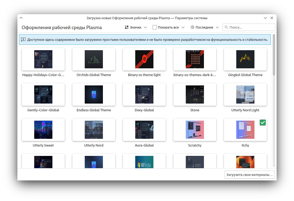Click the up-arrow icon in the title bar

[x=21, y=18]
